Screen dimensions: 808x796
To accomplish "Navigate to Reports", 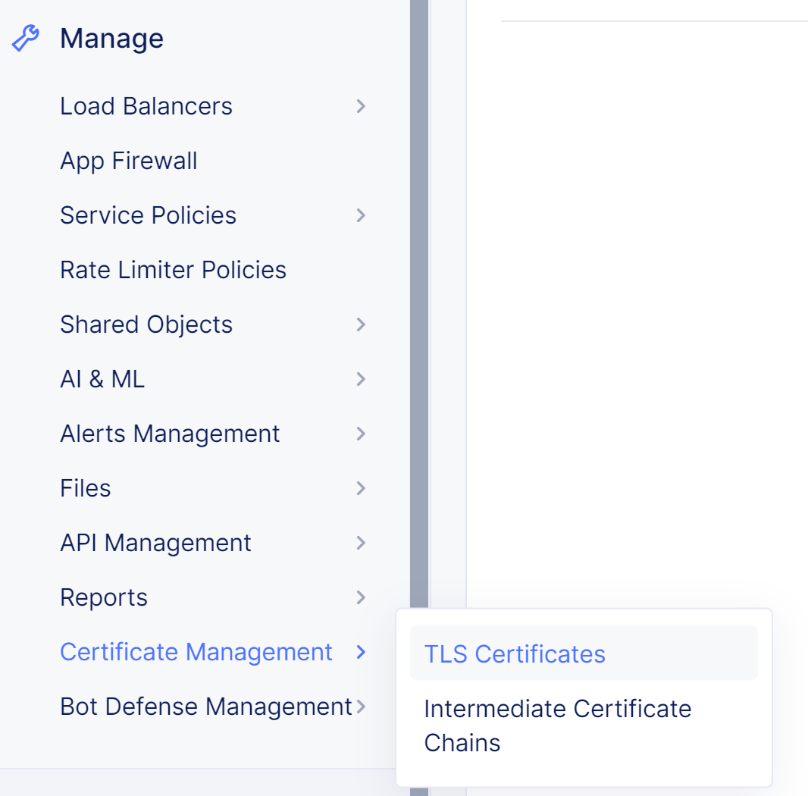I will 104,597.
